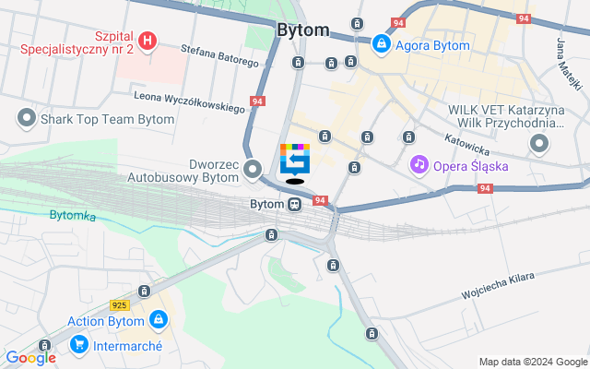The image size is (590, 369).
Task: Select the Shark Top Team Bytom pin
Action: point(27,119)
